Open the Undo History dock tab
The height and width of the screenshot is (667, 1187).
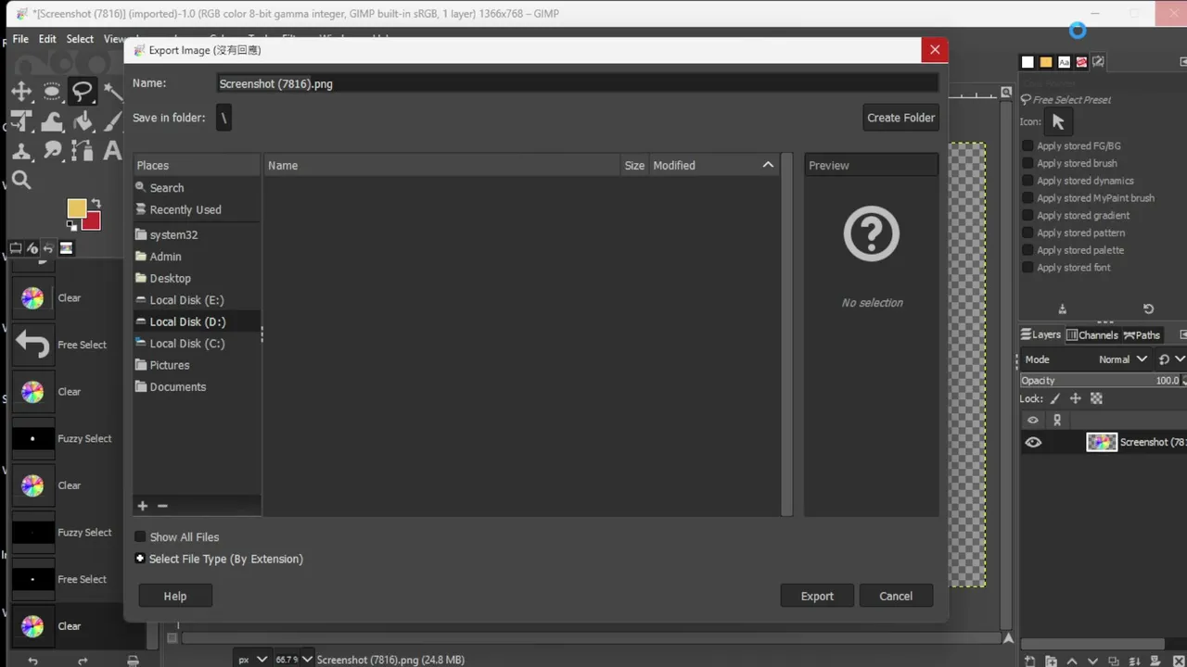click(49, 247)
